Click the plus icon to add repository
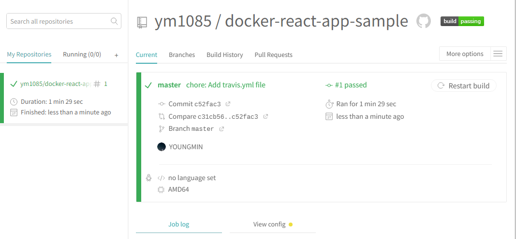Image resolution: width=516 pixels, height=239 pixels. [x=116, y=55]
